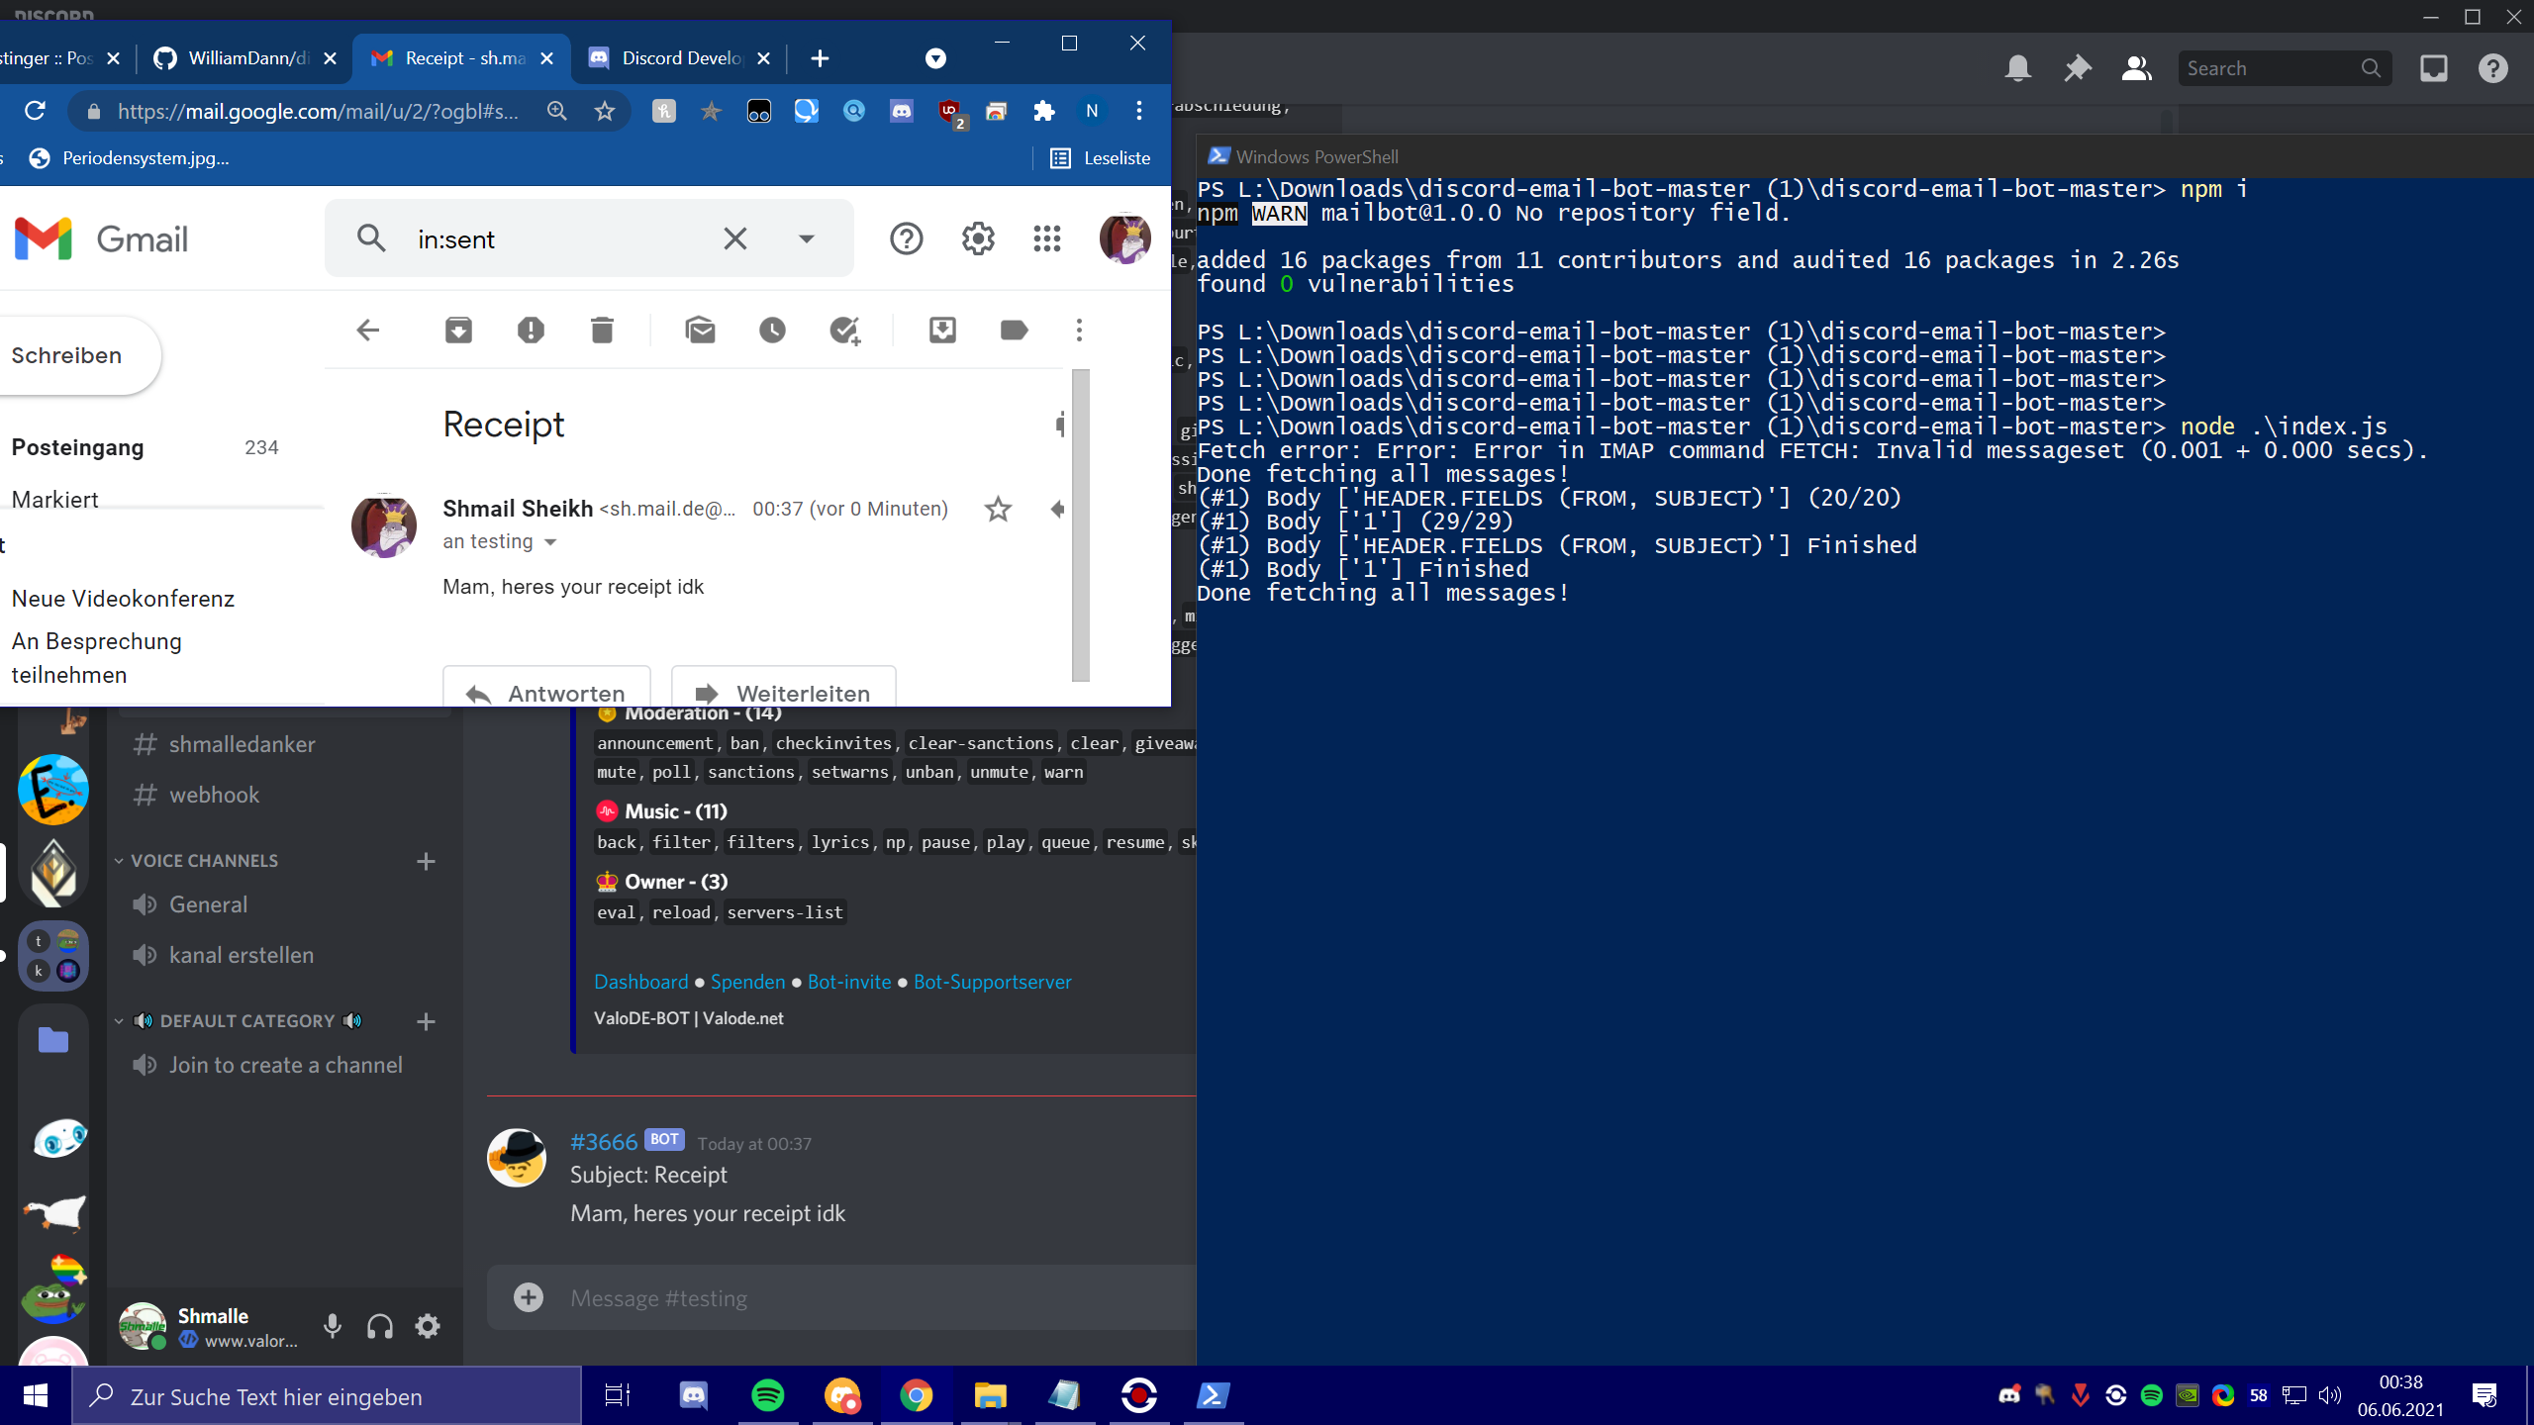The image size is (2534, 1425).
Task: Delete the Receipt email with trash icon
Action: (602, 330)
